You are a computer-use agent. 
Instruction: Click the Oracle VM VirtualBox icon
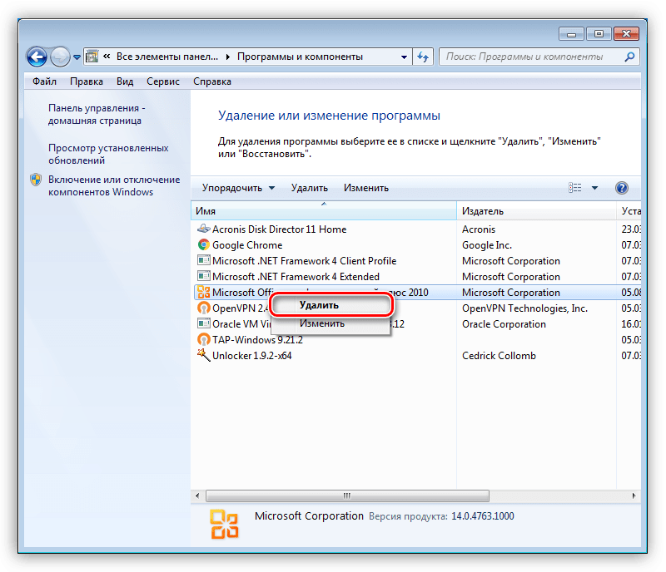[204, 323]
